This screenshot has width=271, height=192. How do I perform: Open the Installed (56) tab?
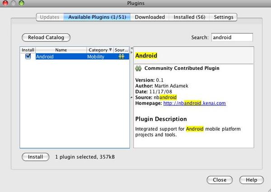pyautogui.click(x=189, y=17)
